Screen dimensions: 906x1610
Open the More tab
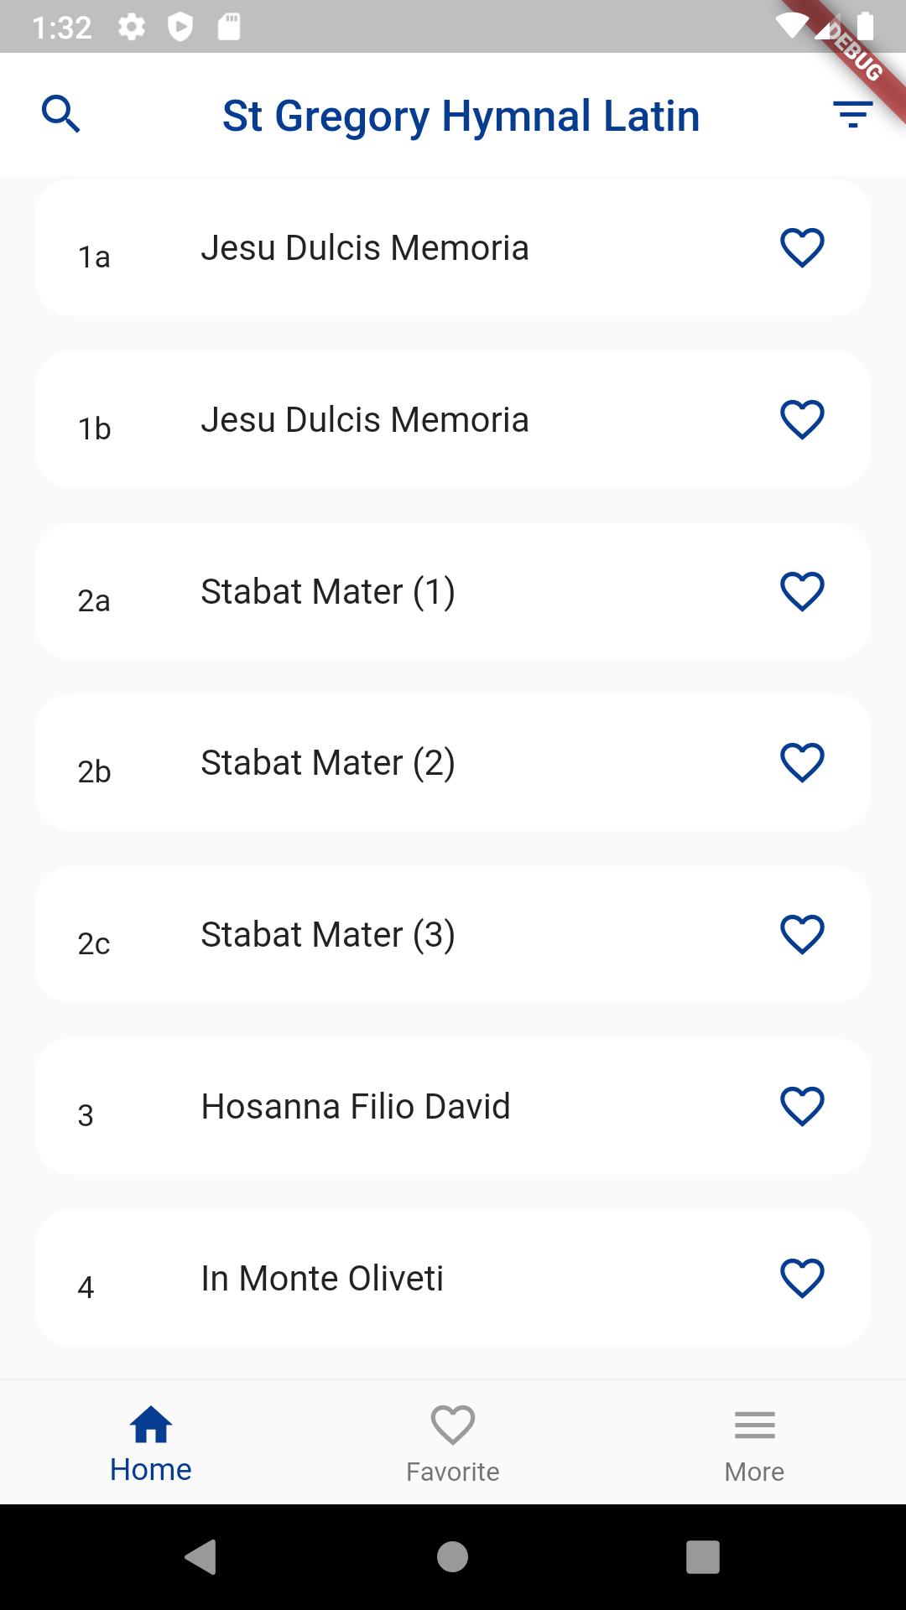click(754, 1443)
